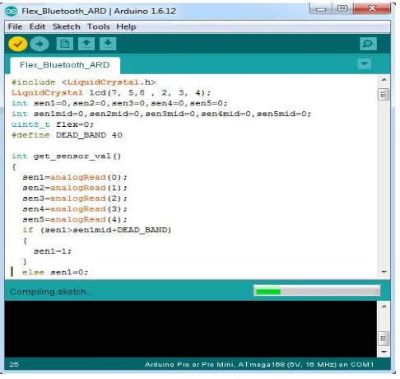This screenshot has width=400, height=379.
Task: Open a sketch with the up-arrow icon
Action: tap(86, 44)
